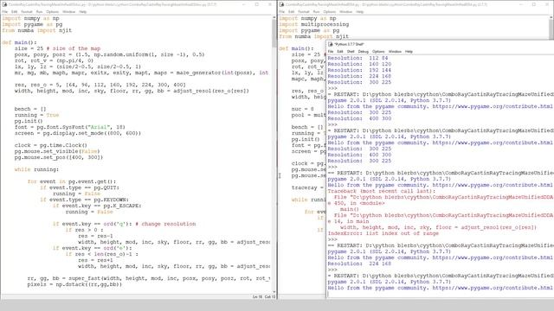The image size is (554, 311).
Task: Open Edit menu in Python Shell window
Action: coord(340,52)
